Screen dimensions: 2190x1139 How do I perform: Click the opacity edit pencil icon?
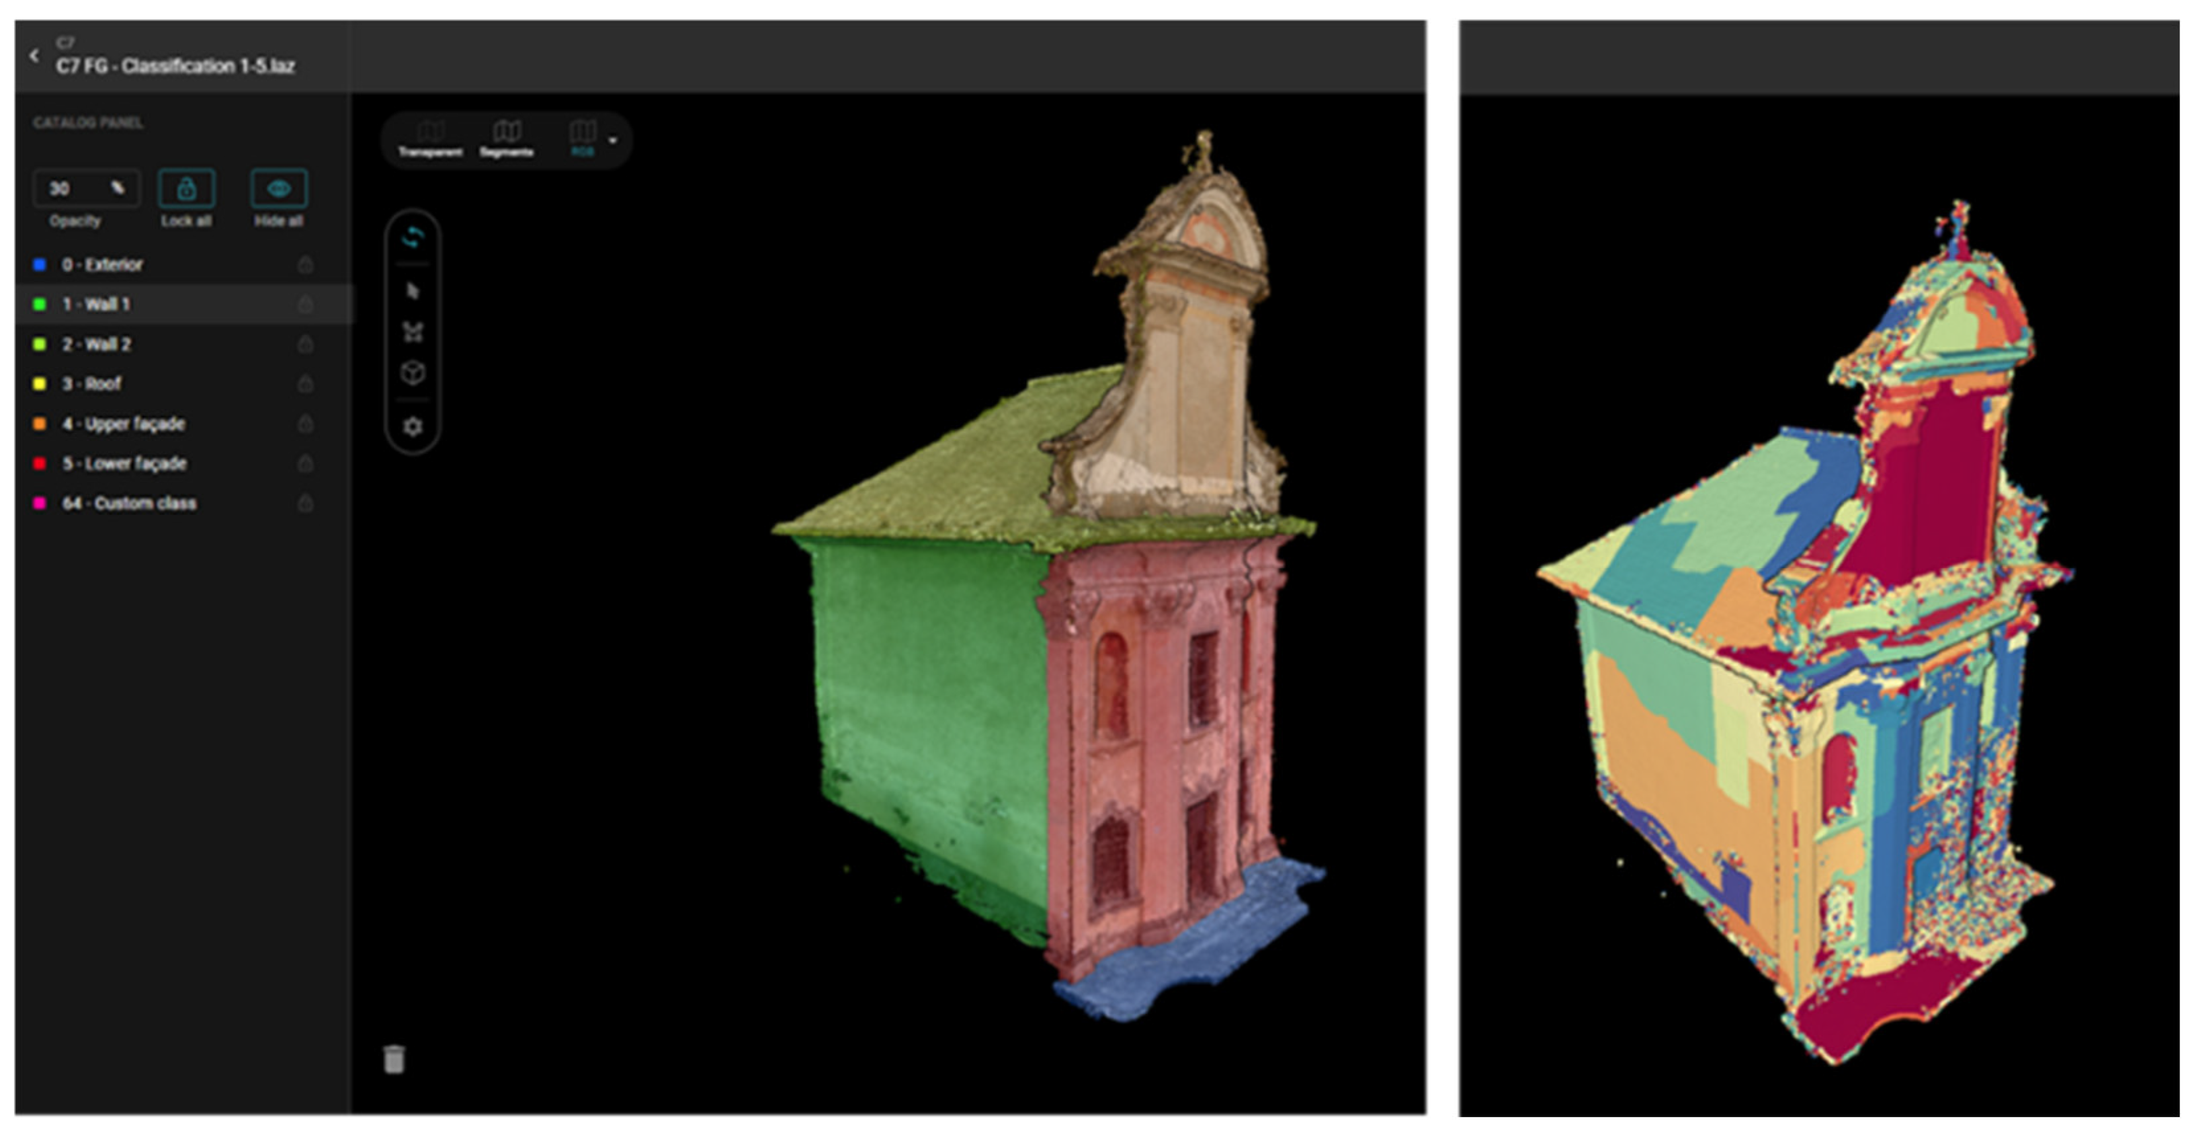click(117, 188)
